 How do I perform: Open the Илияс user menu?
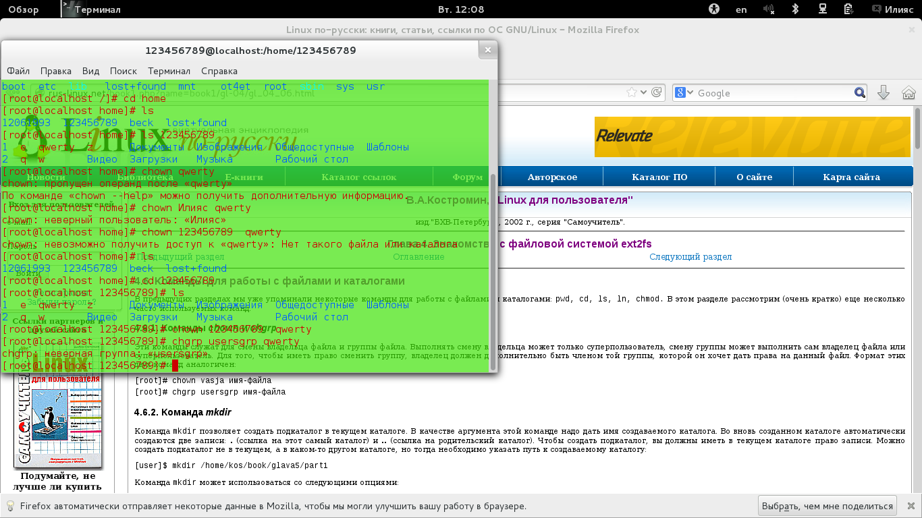point(900,9)
